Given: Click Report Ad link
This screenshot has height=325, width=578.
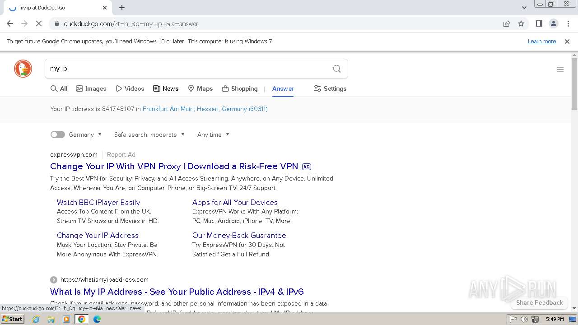Looking at the screenshot, I should tap(121, 154).
